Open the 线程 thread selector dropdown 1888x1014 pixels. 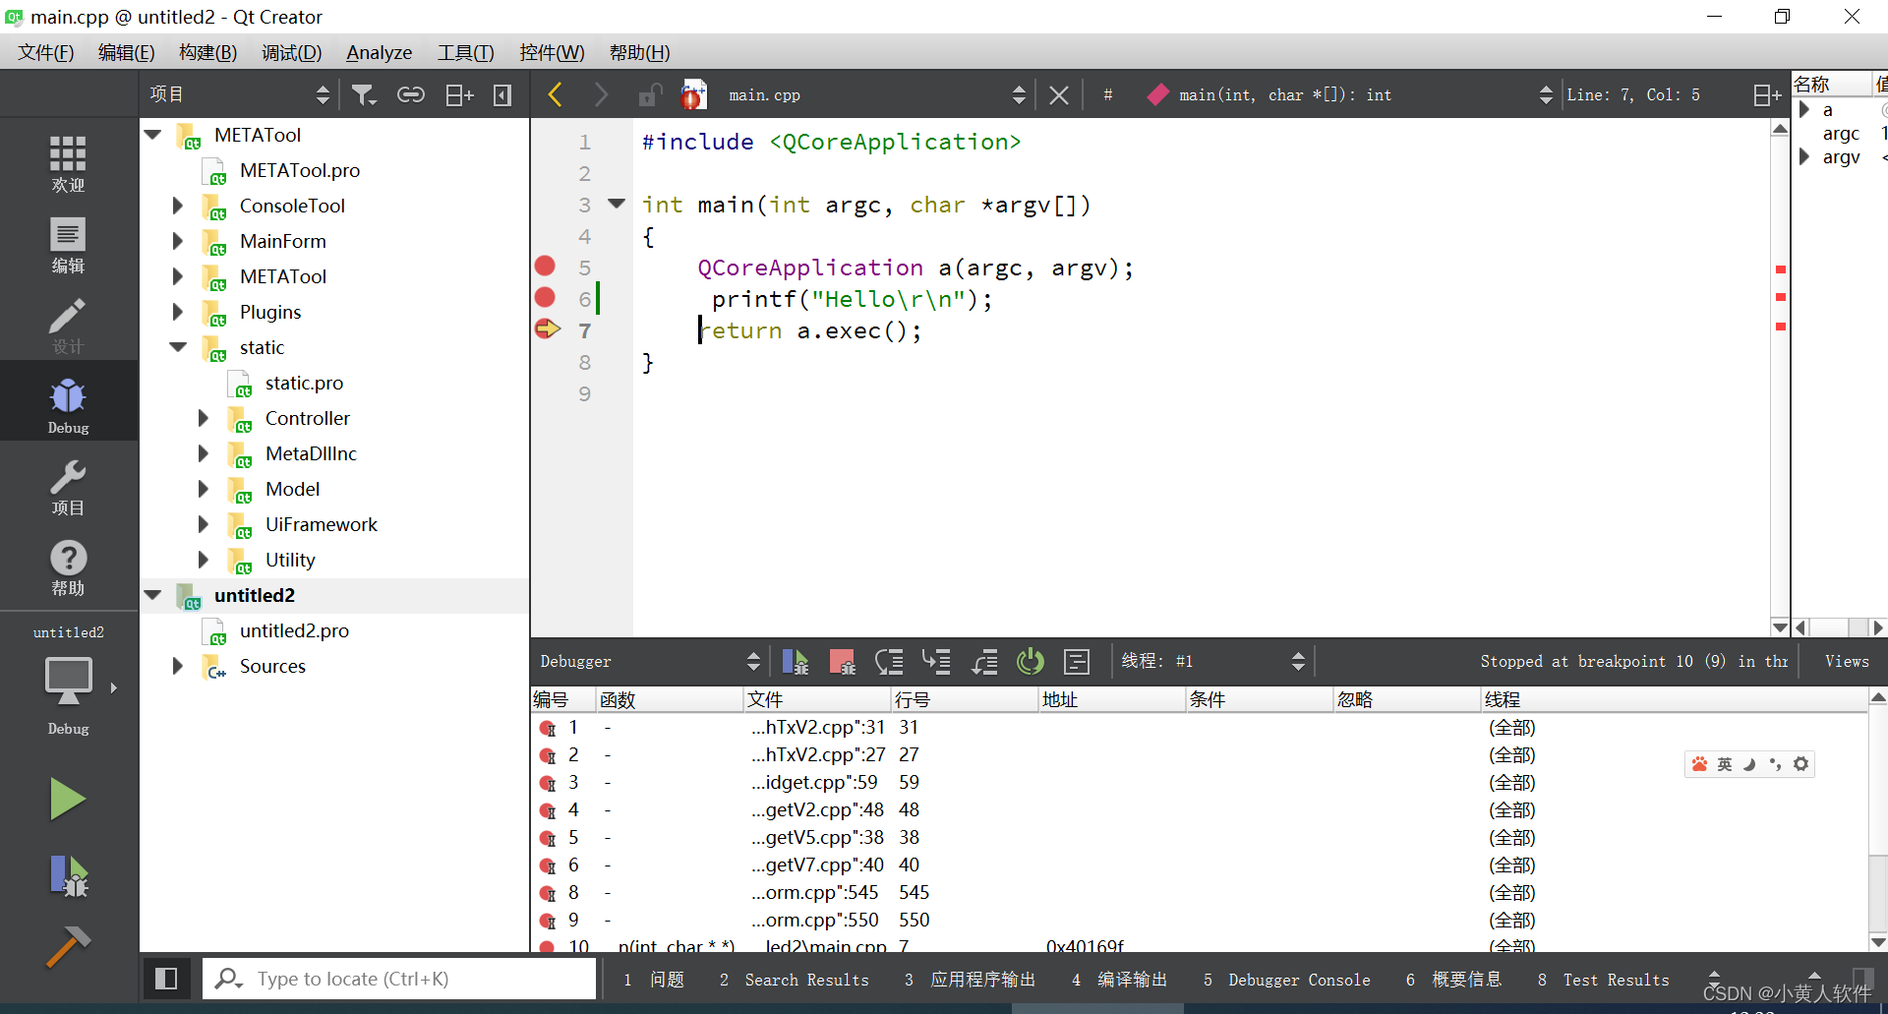click(x=1298, y=661)
